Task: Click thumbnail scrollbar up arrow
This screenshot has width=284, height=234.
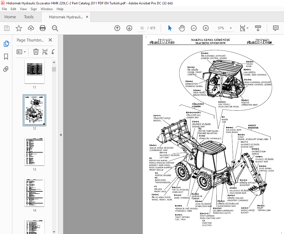Action: (54, 62)
